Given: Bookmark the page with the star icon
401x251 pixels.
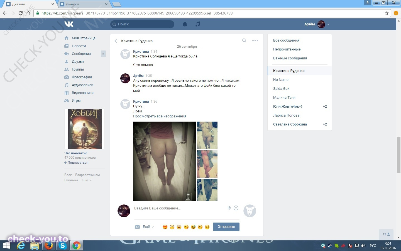Looking at the screenshot, I should [x=387, y=13].
